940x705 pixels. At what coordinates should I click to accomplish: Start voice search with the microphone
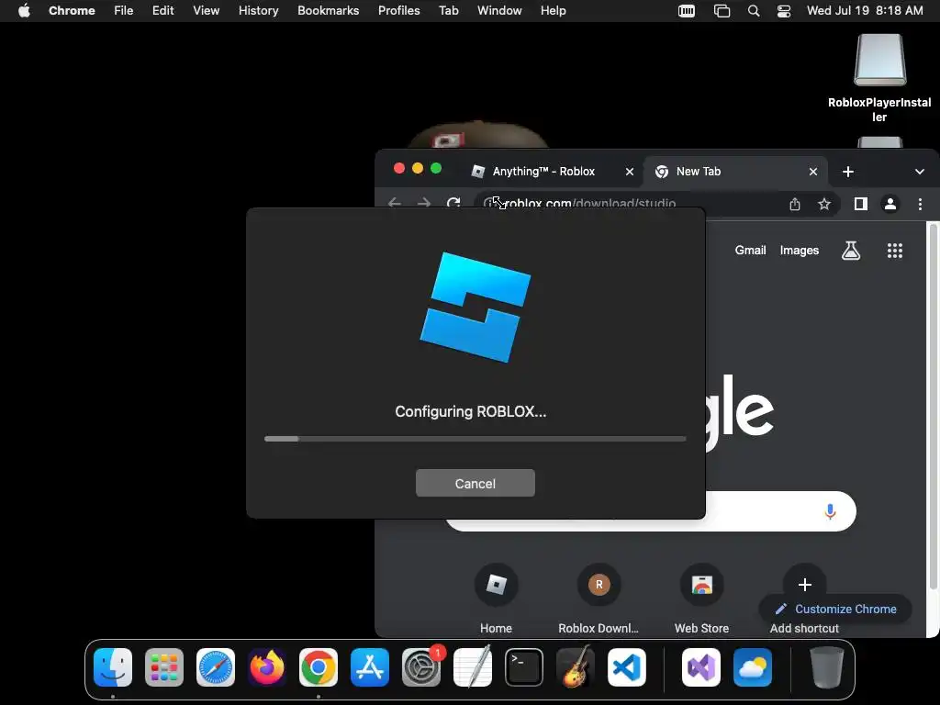(x=830, y=511)
